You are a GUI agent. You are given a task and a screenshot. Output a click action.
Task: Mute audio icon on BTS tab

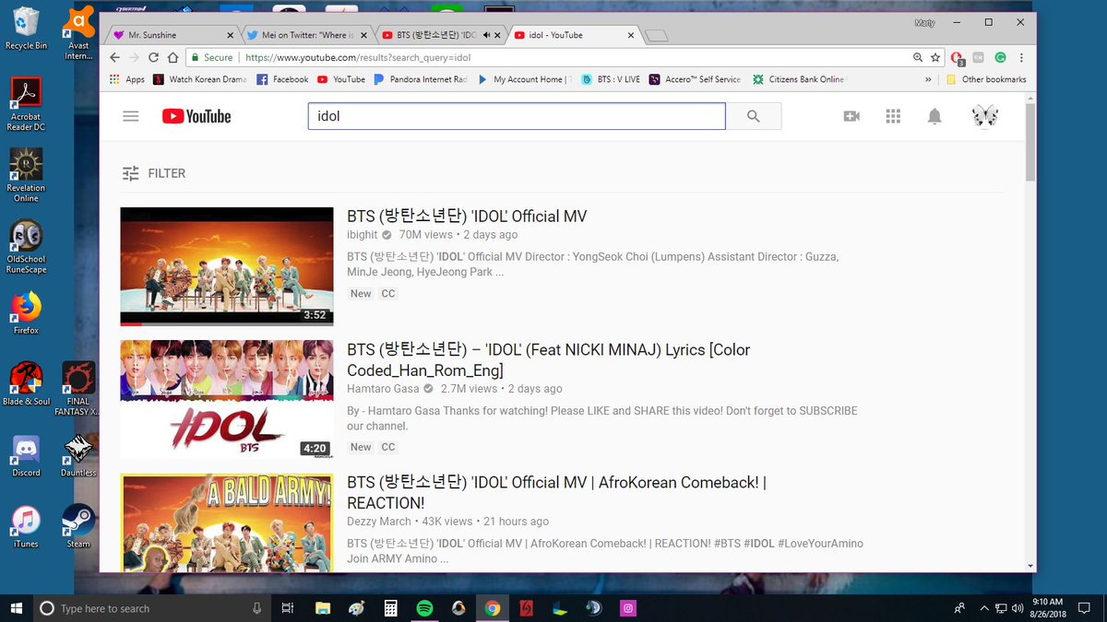point(485,35)
